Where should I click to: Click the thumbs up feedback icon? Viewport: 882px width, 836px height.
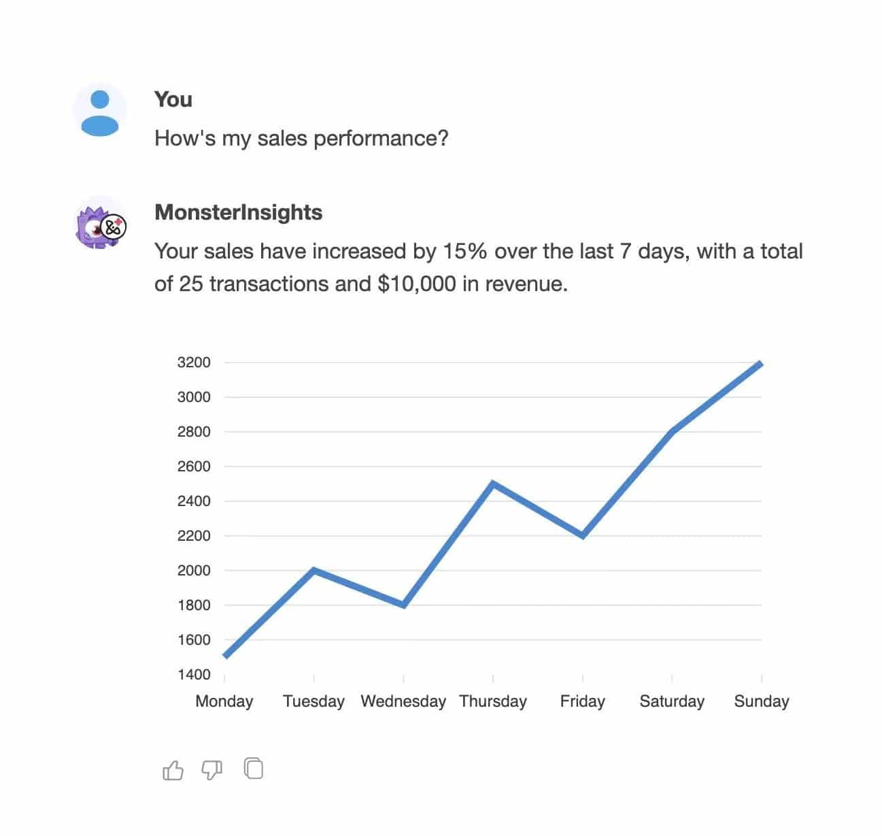(173, 770)
